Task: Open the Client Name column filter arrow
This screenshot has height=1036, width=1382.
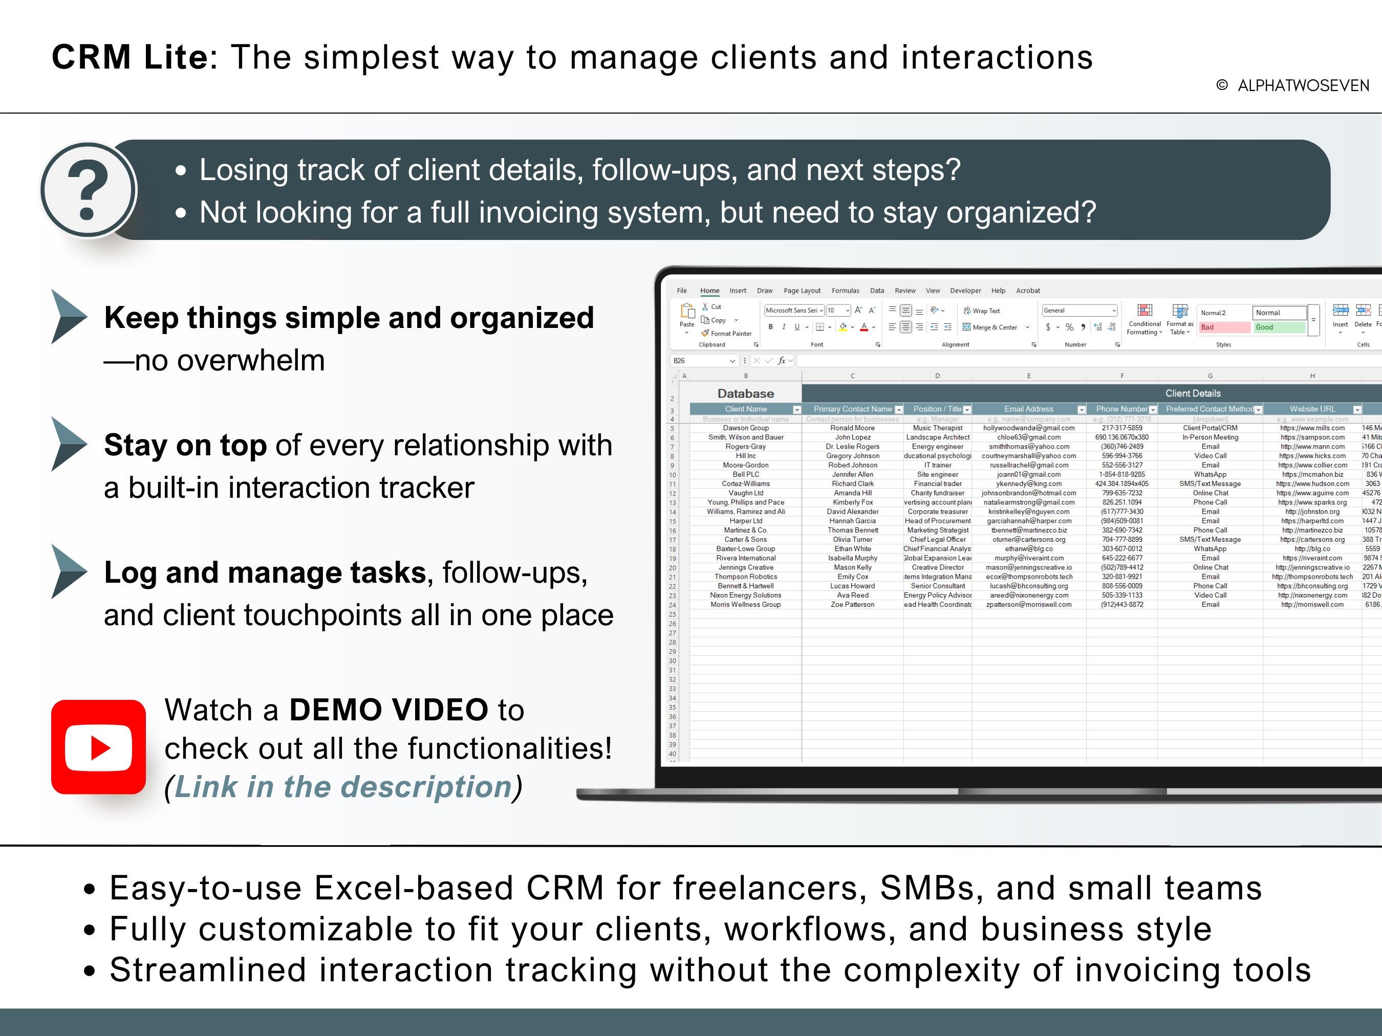Action: click(796, 410)
